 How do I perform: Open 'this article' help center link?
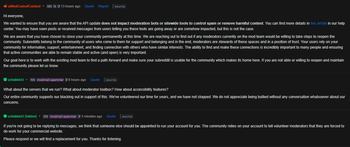(318, 23)
